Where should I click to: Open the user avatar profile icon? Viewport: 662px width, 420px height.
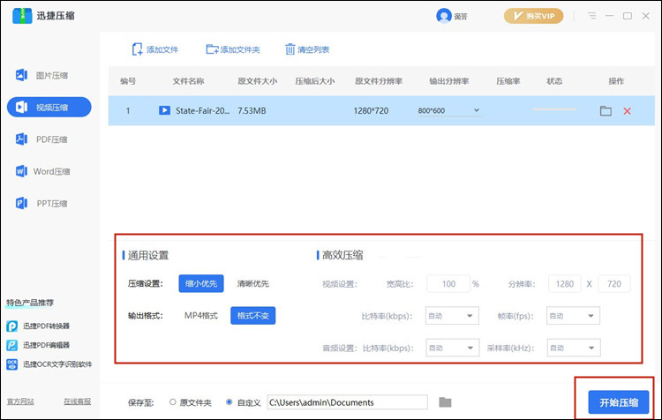click(x=444, y=16)
